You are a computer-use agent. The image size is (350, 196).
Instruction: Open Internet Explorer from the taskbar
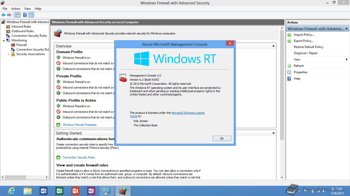(12, 191)
